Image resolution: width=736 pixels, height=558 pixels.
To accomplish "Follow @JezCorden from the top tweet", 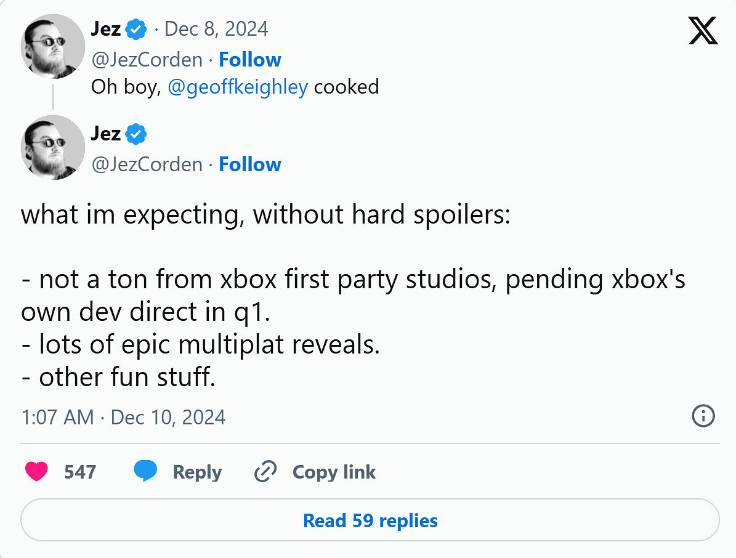I will click(250, 59).
